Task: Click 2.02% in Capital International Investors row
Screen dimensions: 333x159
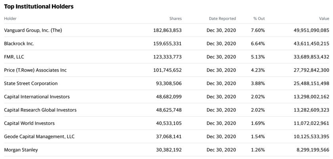Action: coord(258,97)
